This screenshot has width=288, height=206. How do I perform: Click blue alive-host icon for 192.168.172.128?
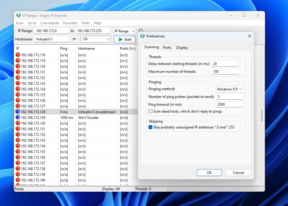18,112
